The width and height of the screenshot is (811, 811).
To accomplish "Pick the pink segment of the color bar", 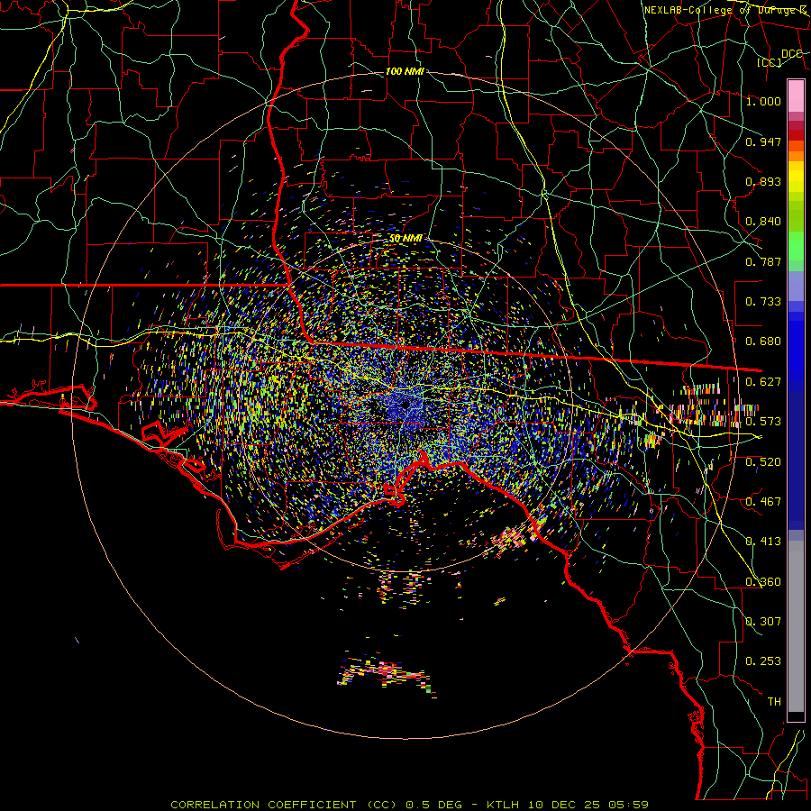I will point(796,96).
